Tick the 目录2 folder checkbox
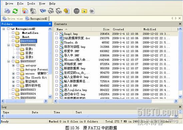 tap(18, 53)
